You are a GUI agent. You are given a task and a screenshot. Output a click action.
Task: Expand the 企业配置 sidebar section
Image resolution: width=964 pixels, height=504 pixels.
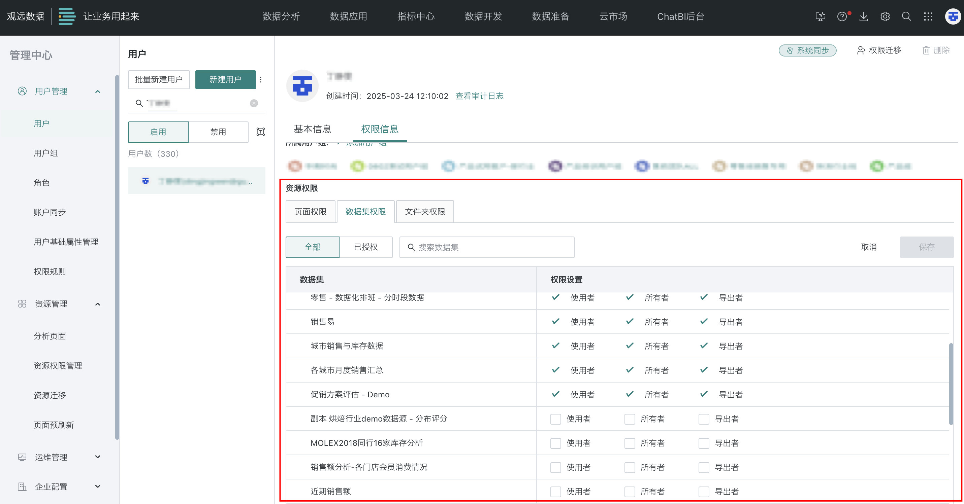point(98,487)
